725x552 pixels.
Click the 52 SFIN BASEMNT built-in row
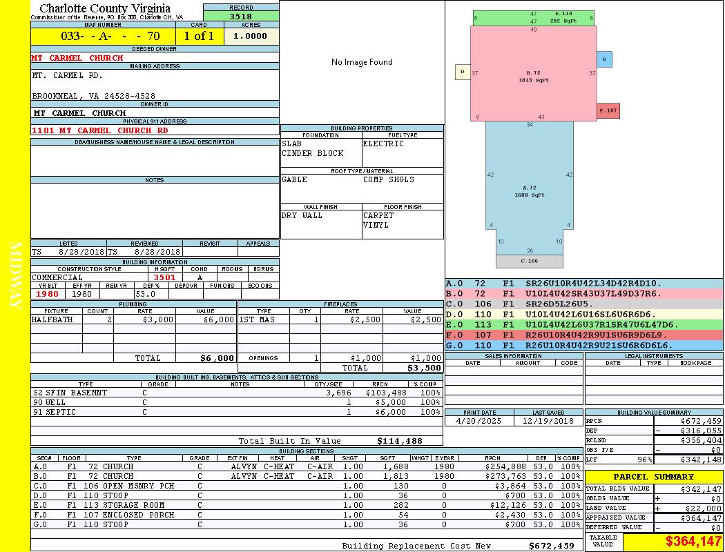coord(237,393)
